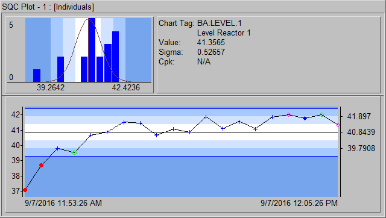Screen dimensions: 386x218
Task: Click the 'SQC Plot - 1 : [Individuals]' title
Action: point(48,7)
